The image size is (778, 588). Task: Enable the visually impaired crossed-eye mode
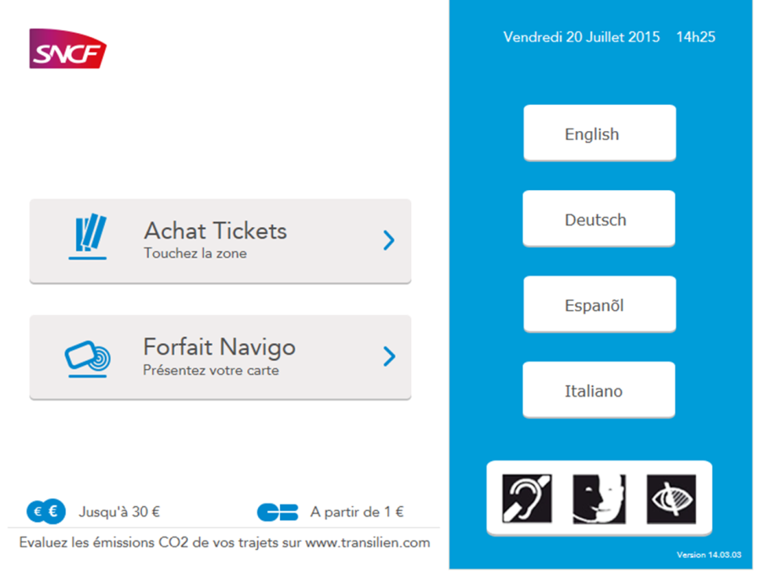point(671,498)
